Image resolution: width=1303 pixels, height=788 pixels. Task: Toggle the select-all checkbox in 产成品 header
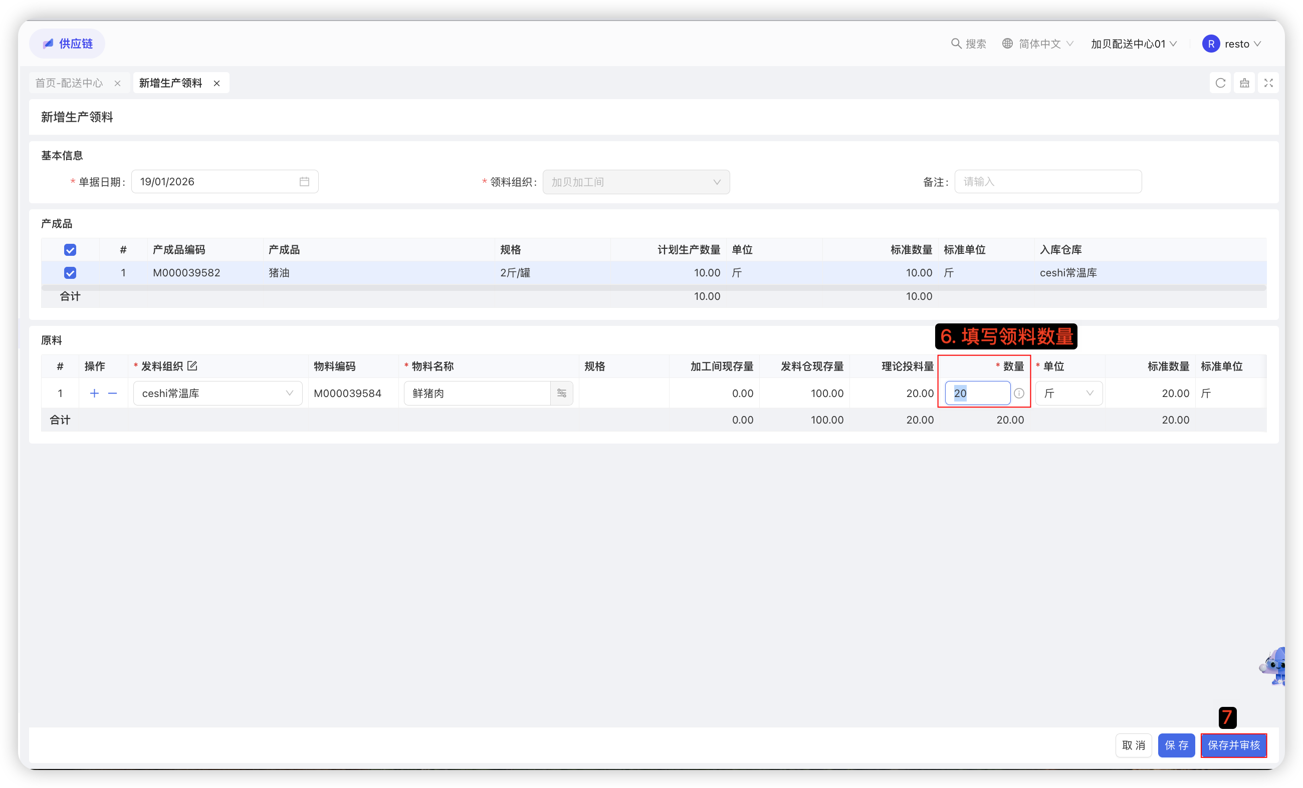click(70, 250)
